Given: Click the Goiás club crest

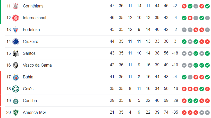Looking at the screenshot, I should [16, 89].
